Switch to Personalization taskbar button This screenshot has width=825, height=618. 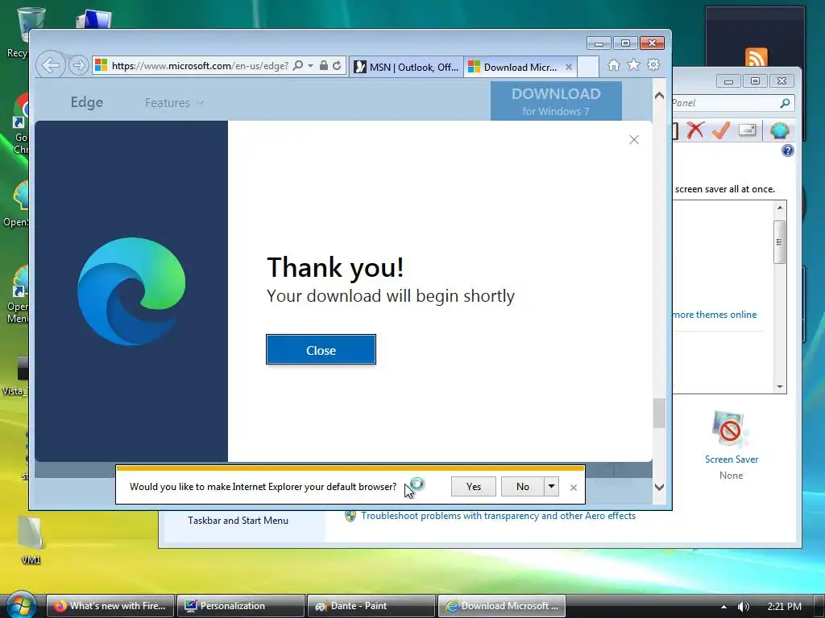pyautogui.click(x=240, y=606)
